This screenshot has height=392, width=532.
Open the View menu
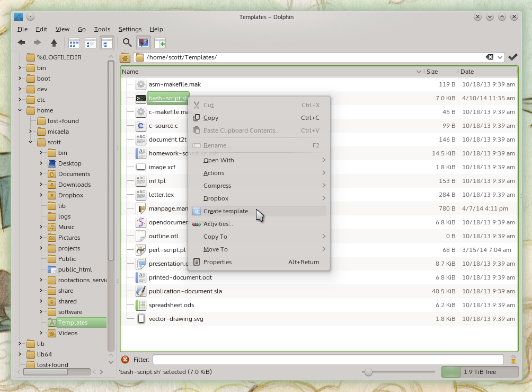(x=63, y=29)
